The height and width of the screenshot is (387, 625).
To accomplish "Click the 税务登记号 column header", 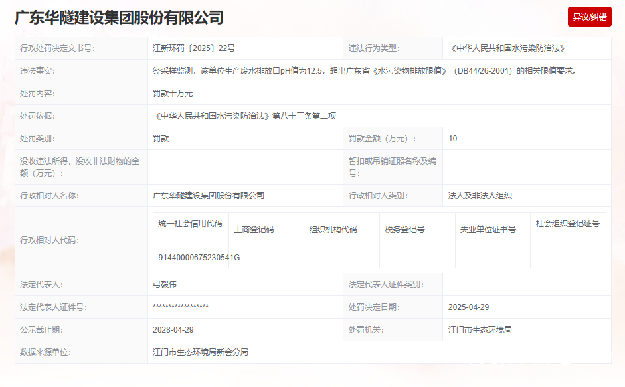I will [407, 230].
